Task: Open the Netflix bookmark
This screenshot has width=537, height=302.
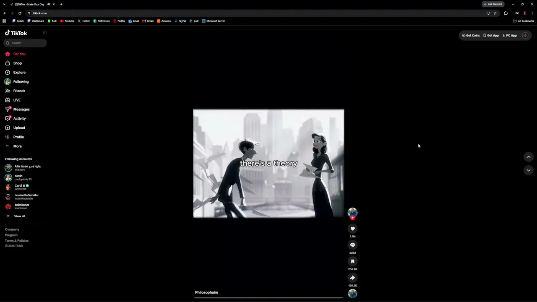Action: point(119,21)
